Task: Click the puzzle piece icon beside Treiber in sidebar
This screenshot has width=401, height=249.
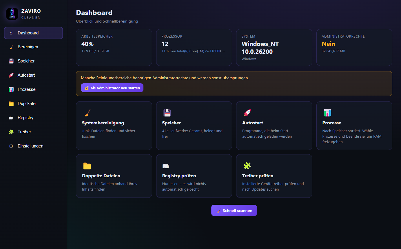Action: tap(11, 132)
